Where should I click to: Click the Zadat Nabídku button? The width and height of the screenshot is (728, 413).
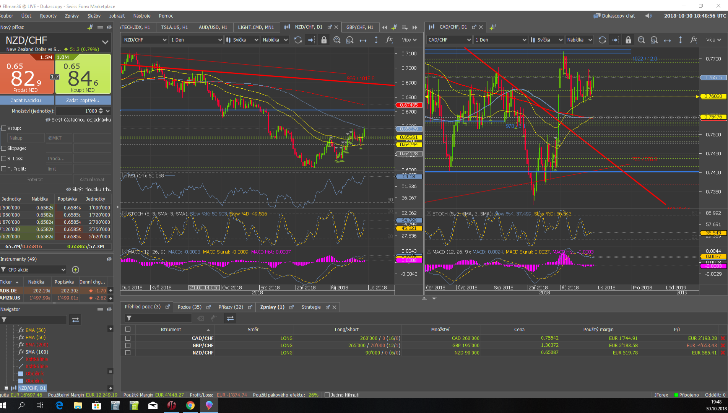point(26,100)
